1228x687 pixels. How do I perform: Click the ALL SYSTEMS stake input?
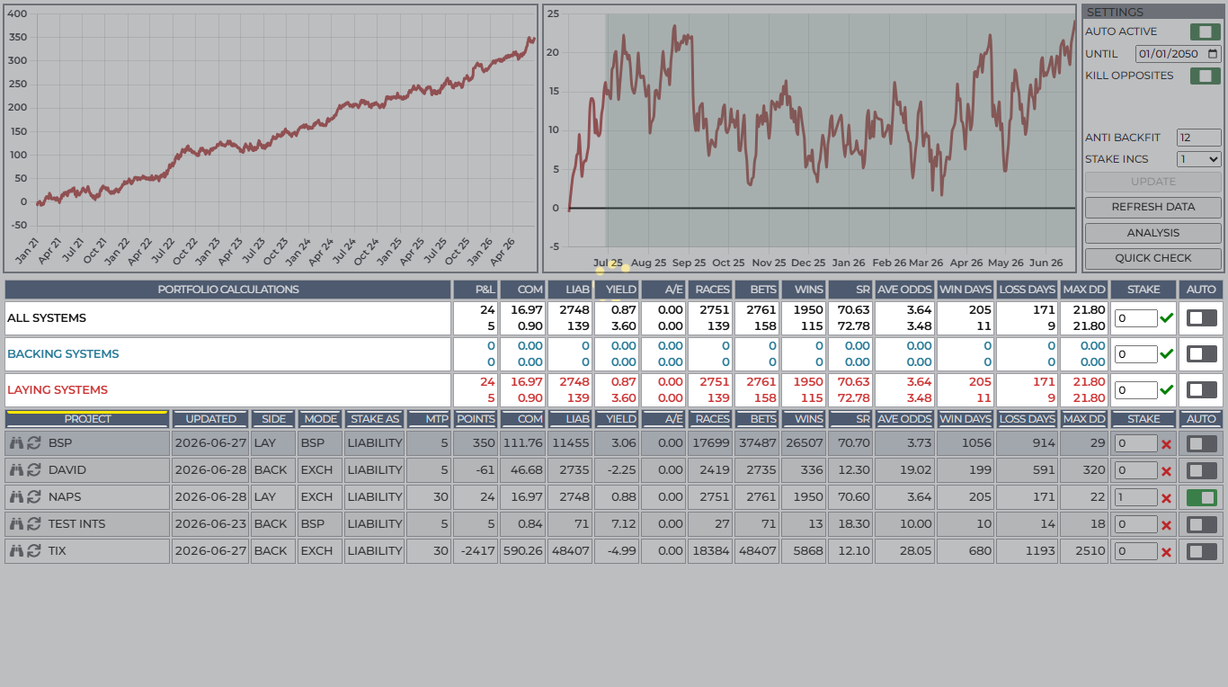1135,318
